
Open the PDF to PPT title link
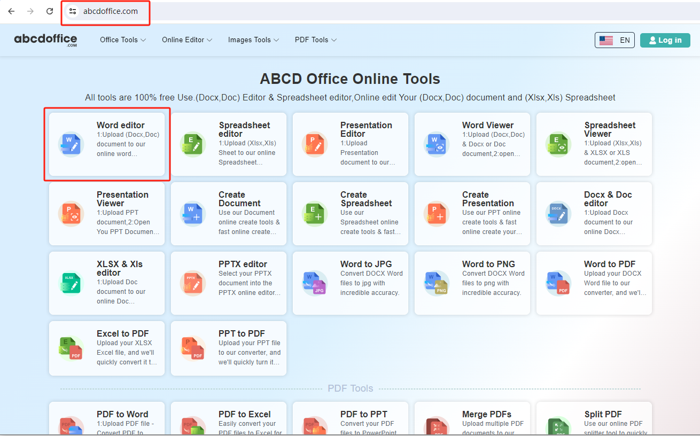tap(363, 415)
